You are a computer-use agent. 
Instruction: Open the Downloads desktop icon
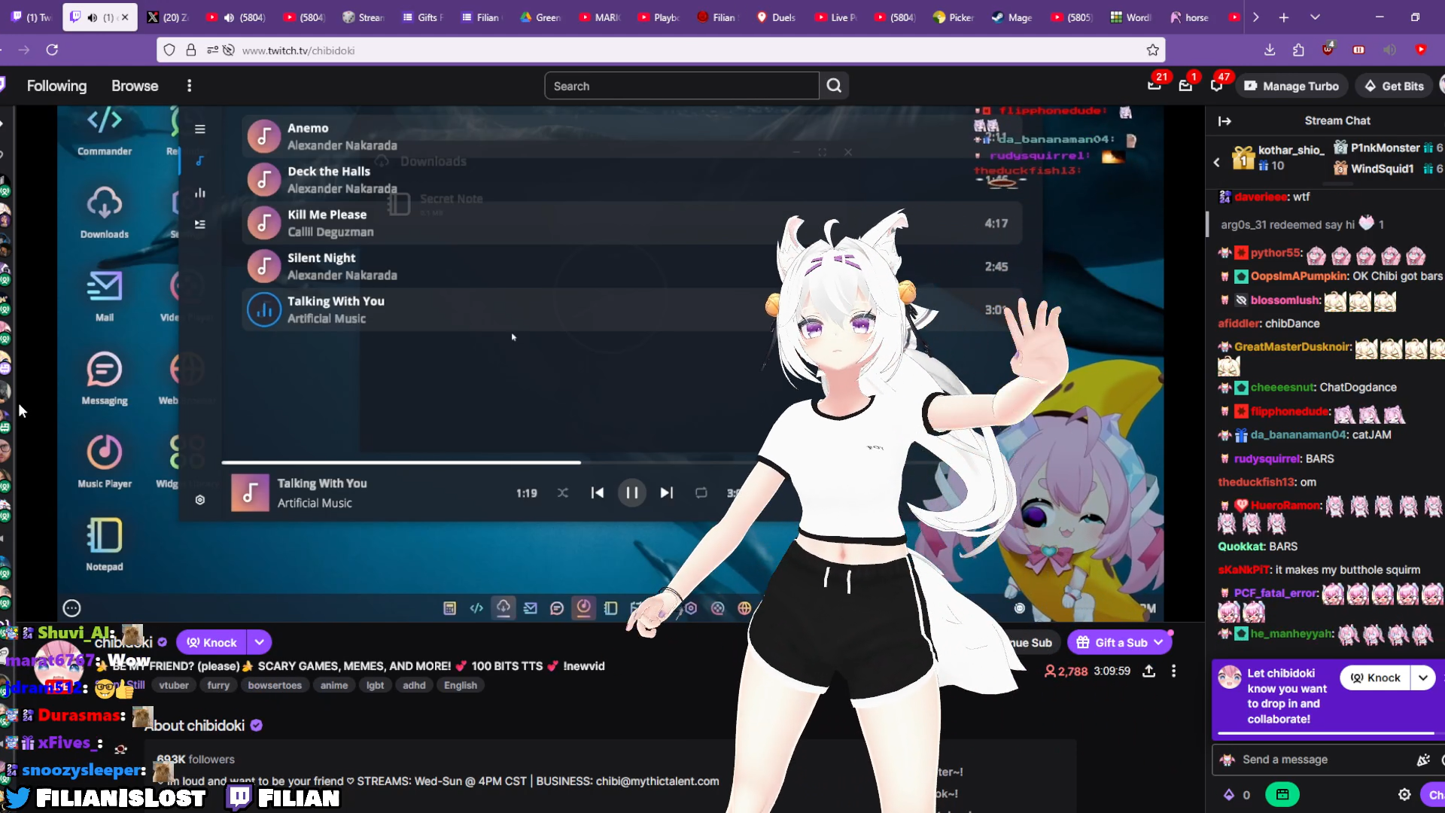(105, 212)
